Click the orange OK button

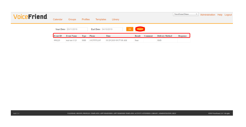pos(130,29)
